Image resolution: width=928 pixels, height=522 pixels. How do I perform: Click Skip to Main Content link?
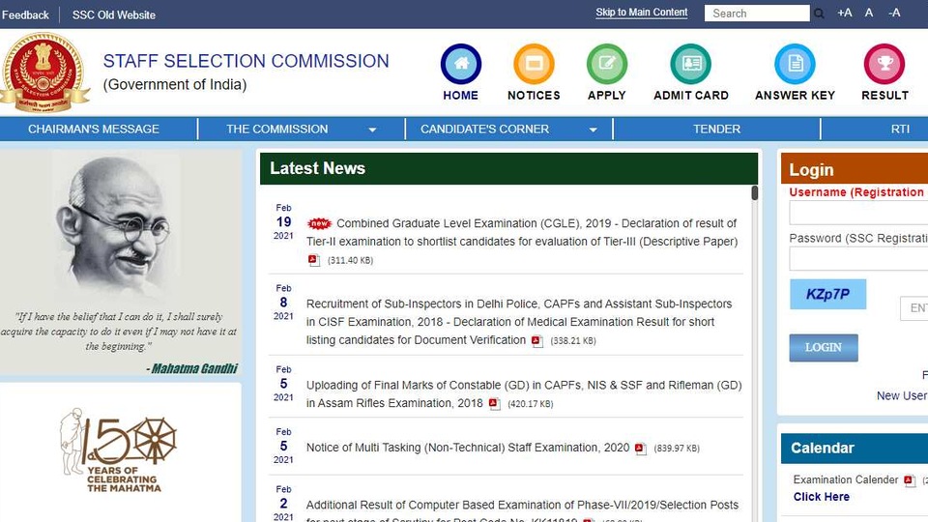click(642, 13)
